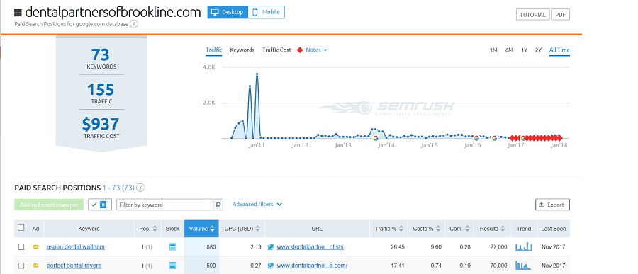
Task: Sort by Pos. column
Action: click(x=147, y=229)
